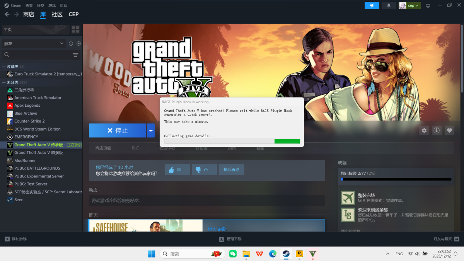
Task: Open the Steam notifications bell
Action: pos(389,5)
